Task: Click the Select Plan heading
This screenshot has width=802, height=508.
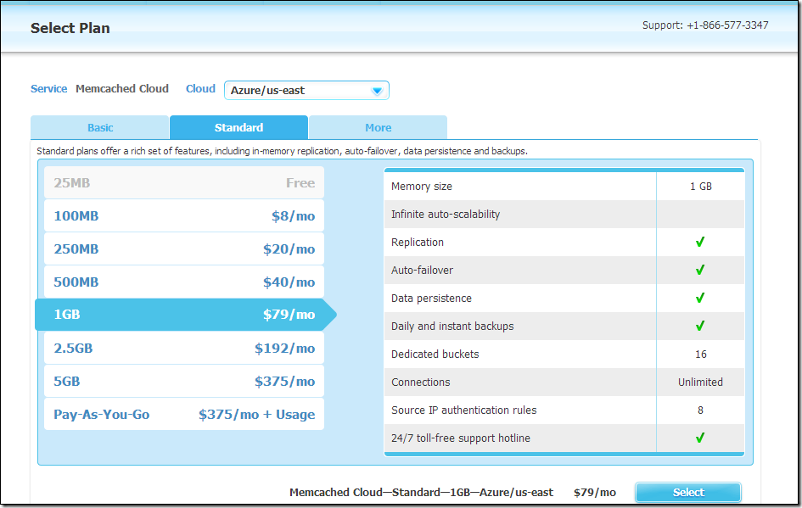Action: point(70,28)
